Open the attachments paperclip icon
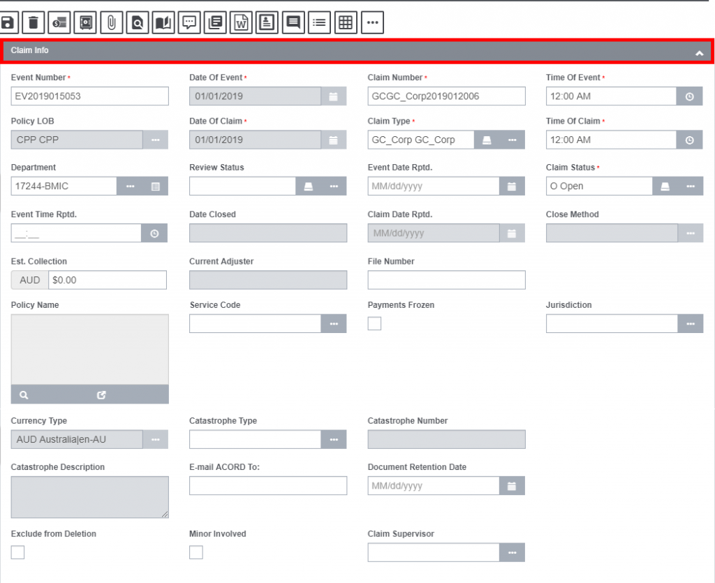Image resolution: width=715 pixels, height=583 pixels. tap(111, 22)
